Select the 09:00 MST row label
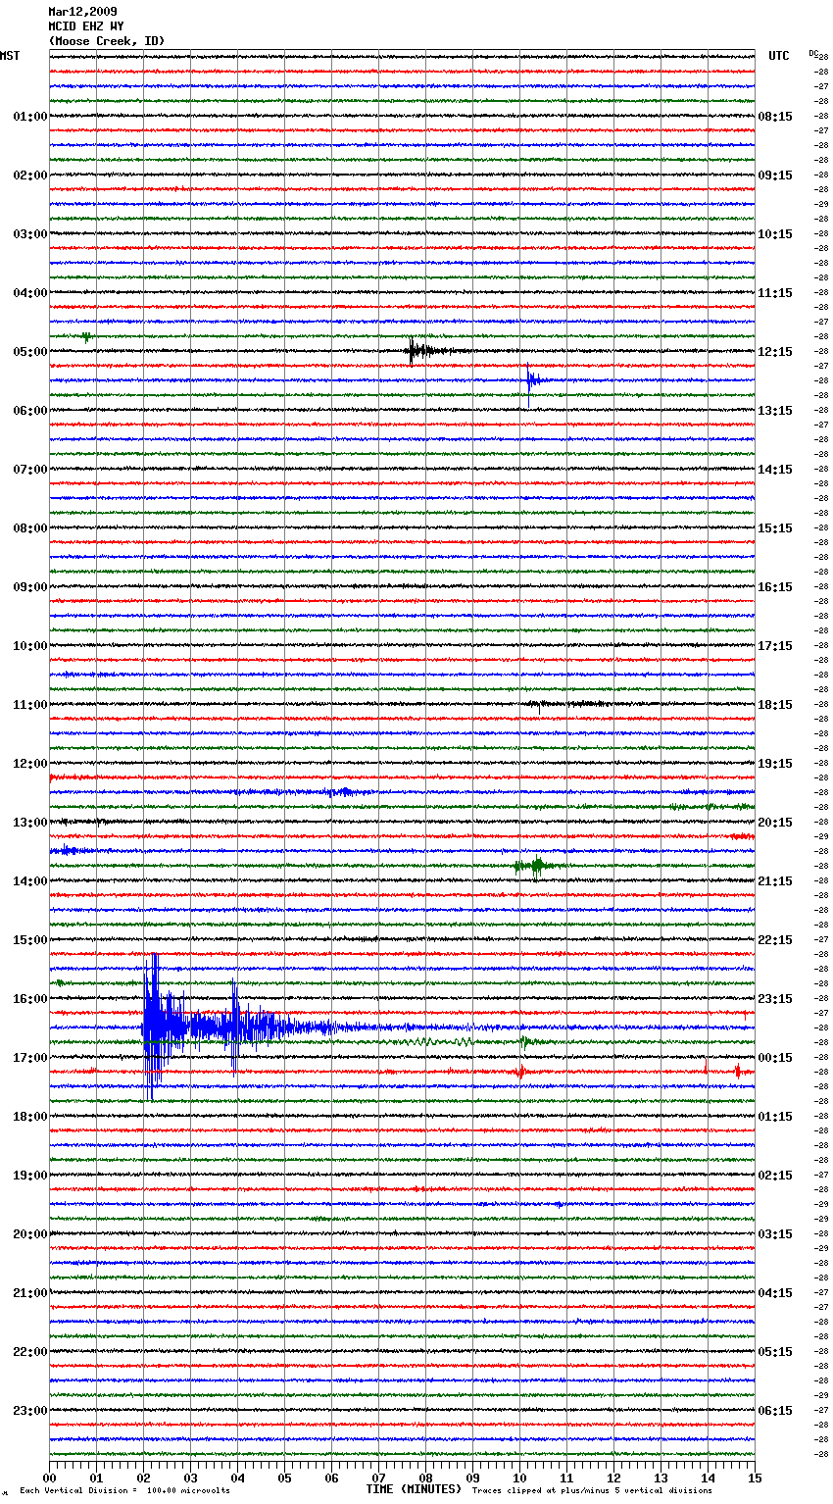 click(x=30, y=587)
